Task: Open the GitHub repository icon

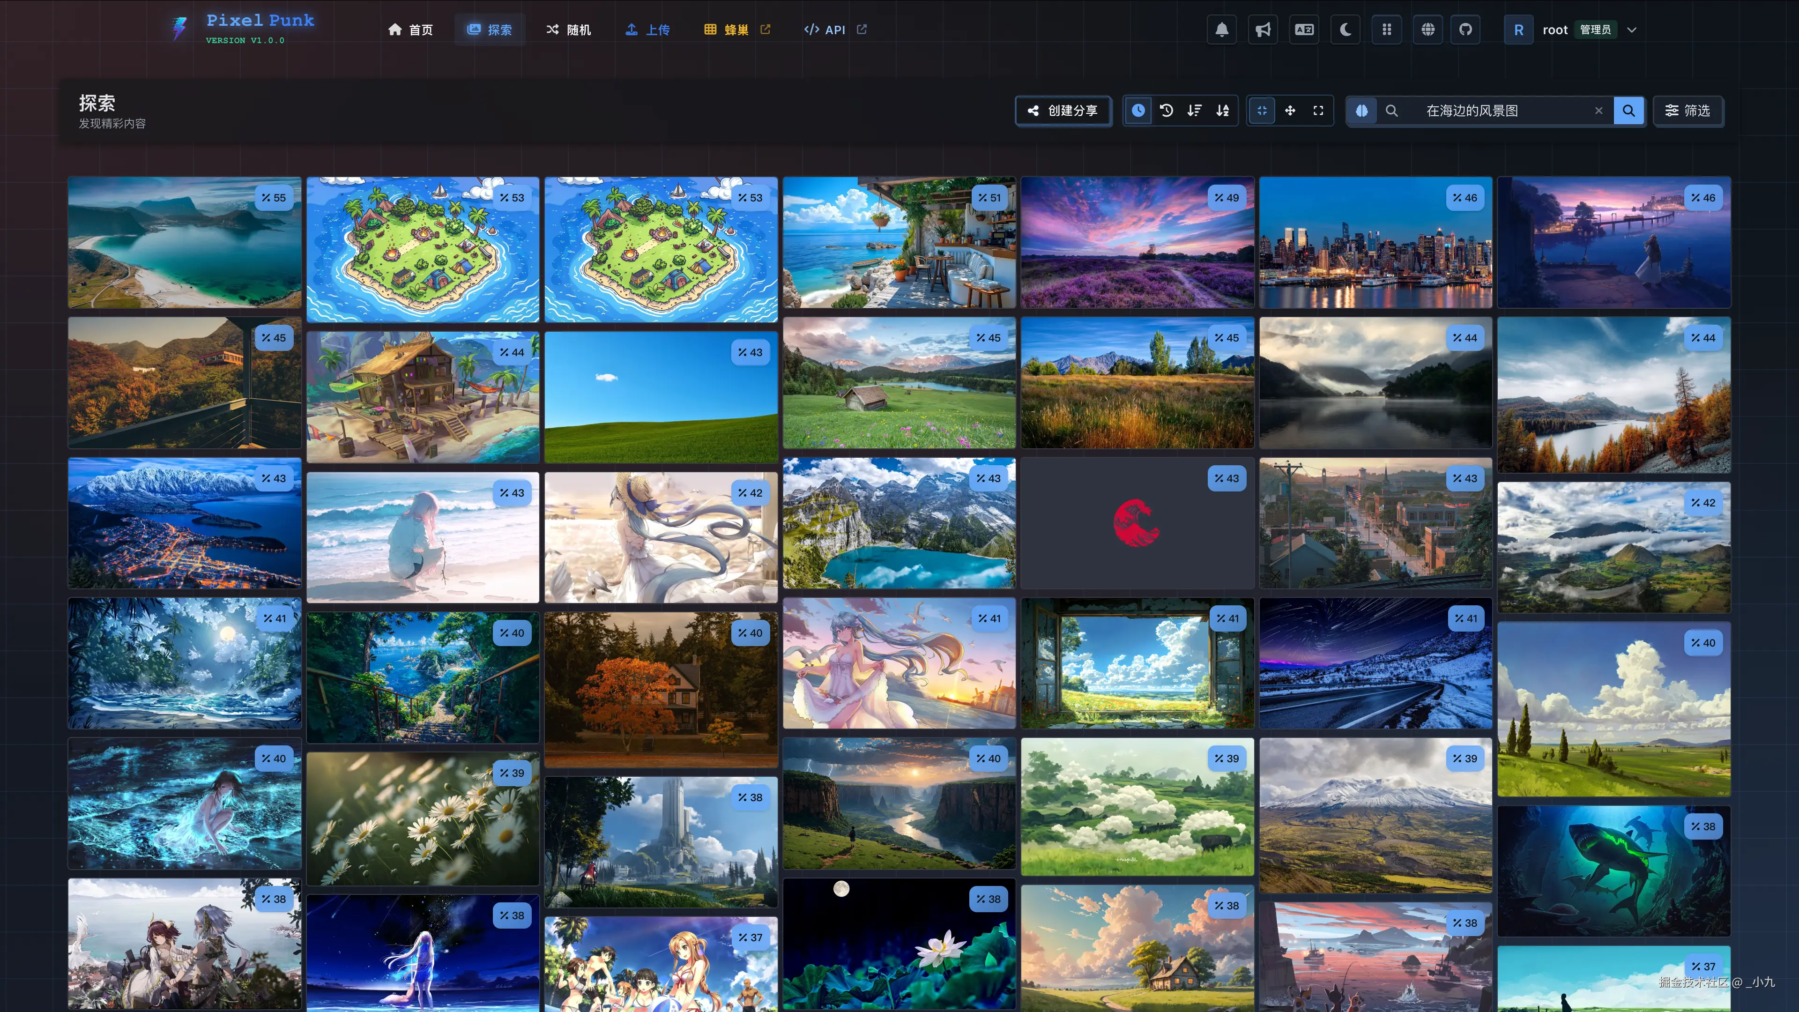Action: (x=1465, y=30)
